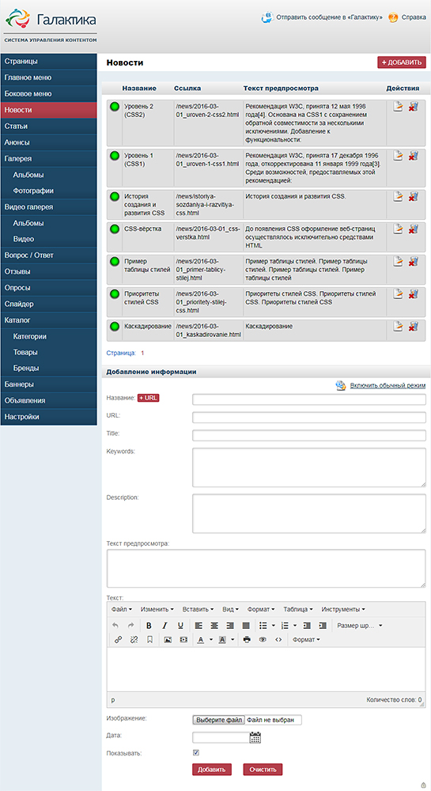
Task: Apply background highlight color button
Action: 222,640
